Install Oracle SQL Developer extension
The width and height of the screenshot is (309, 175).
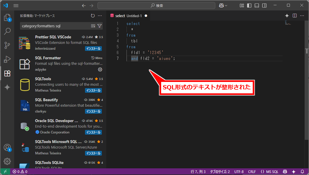(93, 132)
